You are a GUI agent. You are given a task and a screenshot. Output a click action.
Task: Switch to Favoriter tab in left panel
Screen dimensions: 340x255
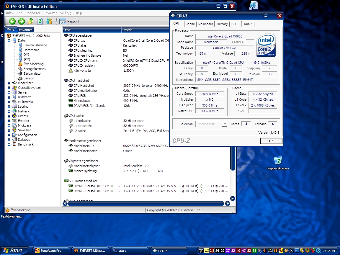tap(25, 30)
